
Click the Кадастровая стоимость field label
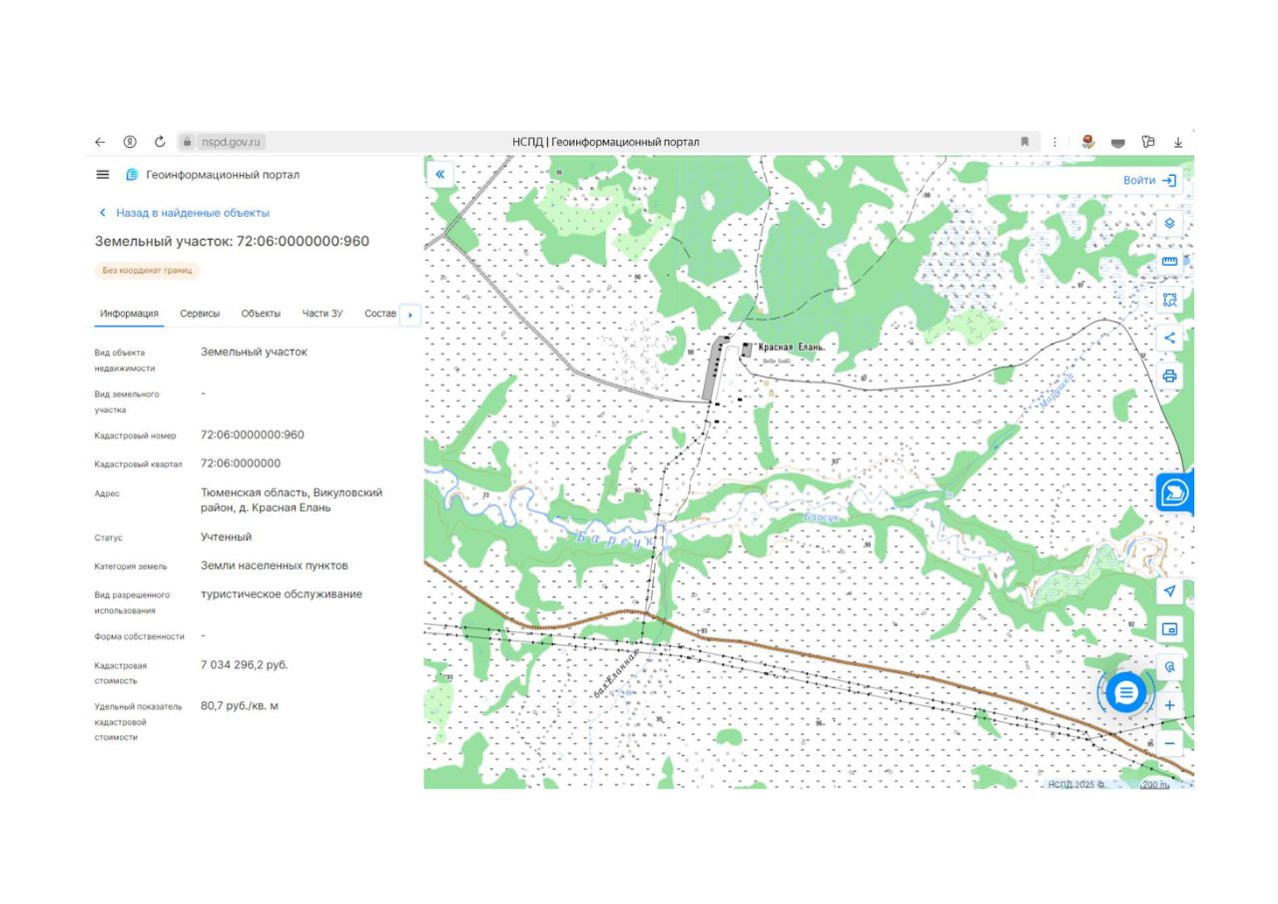121,673
